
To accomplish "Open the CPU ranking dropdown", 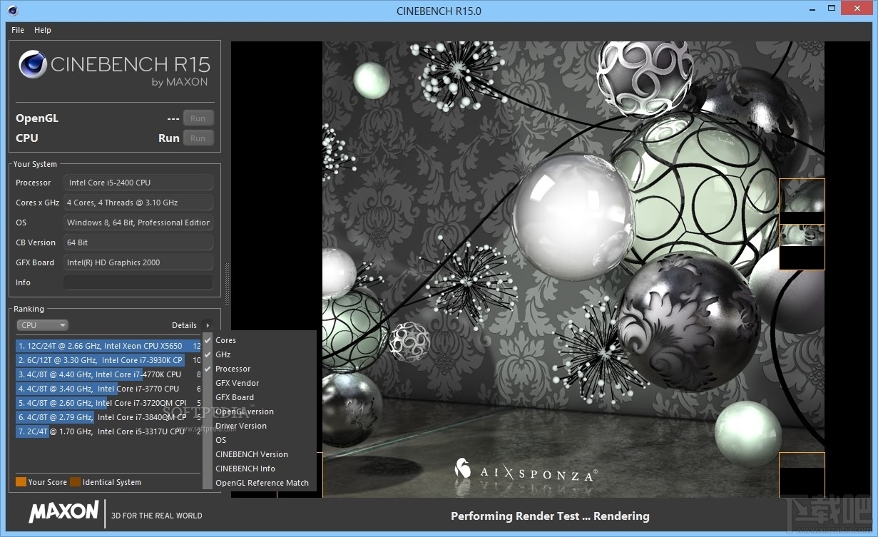I will [41, 324].
